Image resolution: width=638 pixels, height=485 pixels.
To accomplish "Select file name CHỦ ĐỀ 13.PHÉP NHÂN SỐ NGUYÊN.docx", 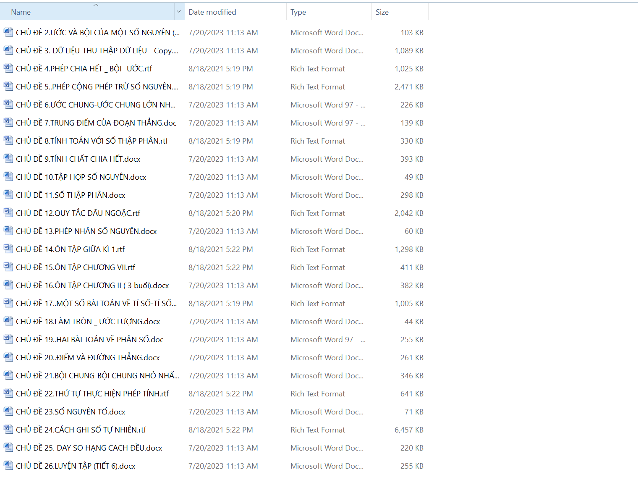I will tap(86, 231).
